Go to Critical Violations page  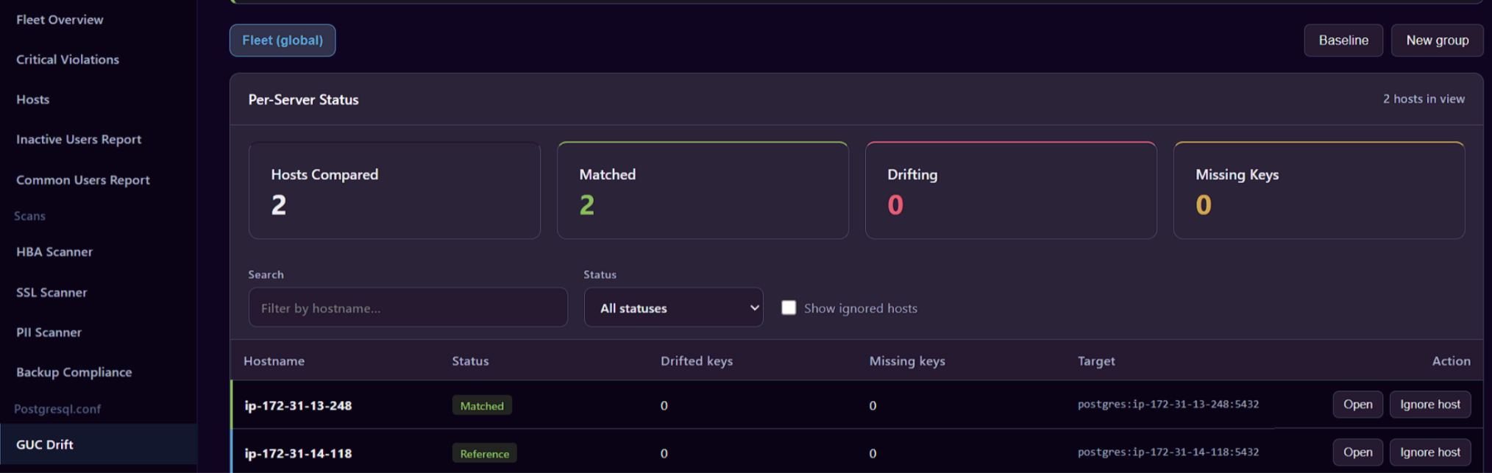pos(68,60)
